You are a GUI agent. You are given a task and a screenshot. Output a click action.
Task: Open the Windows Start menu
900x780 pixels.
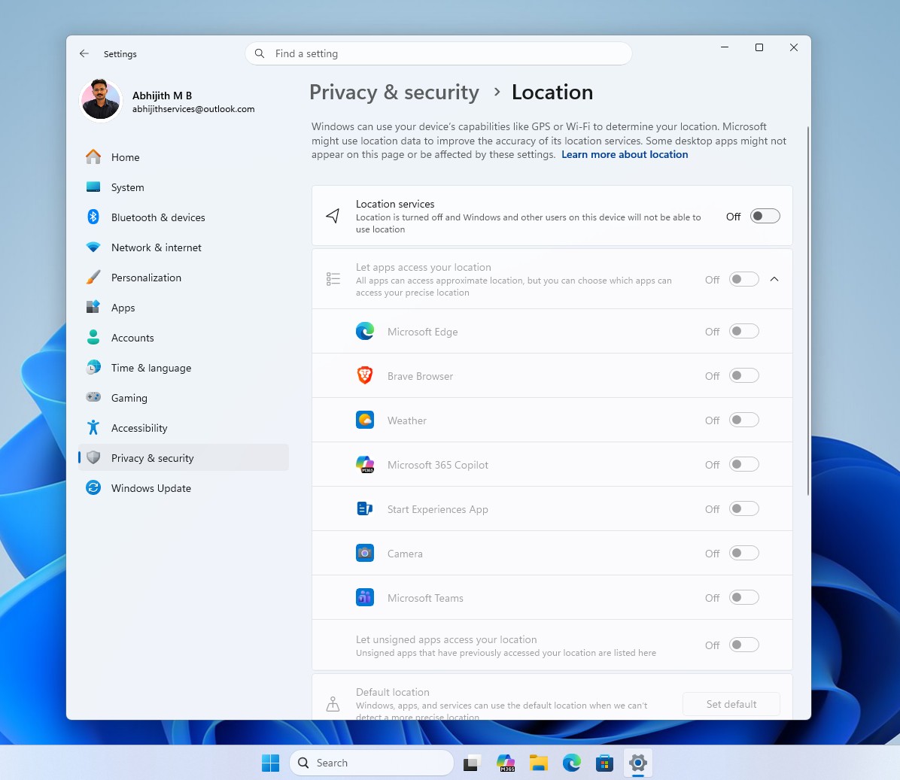pos(270,763)
